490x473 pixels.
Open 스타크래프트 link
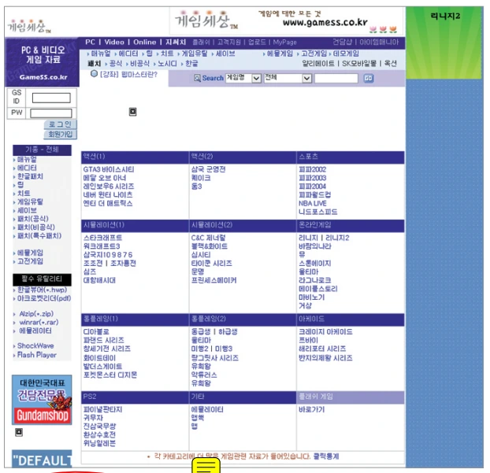click(x=103, y=238)
